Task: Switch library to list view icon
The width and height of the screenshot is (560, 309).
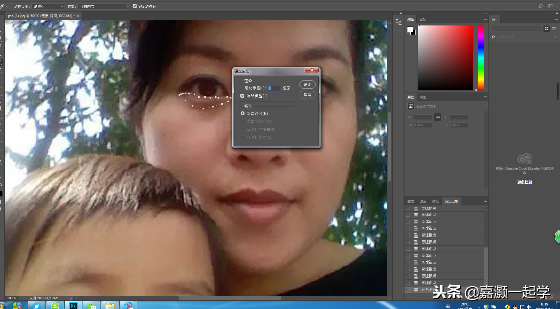Action: (x=554, y=29)
